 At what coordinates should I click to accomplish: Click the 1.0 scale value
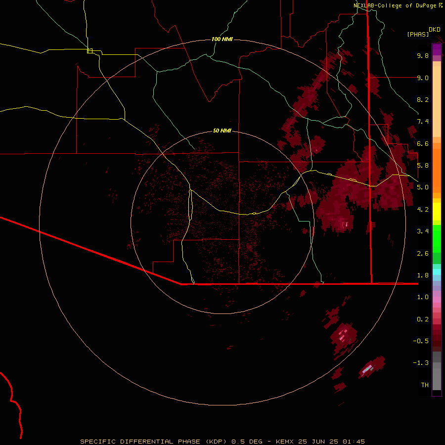pyautogui.click(x=423, y=297)
